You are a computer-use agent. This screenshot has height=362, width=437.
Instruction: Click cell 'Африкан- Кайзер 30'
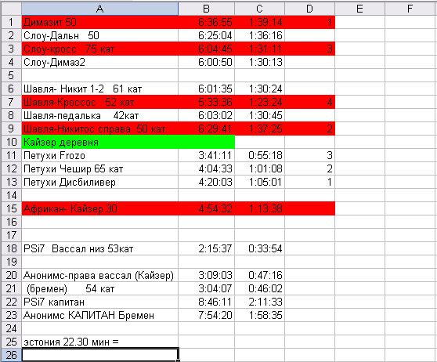[x=99, y=208]
